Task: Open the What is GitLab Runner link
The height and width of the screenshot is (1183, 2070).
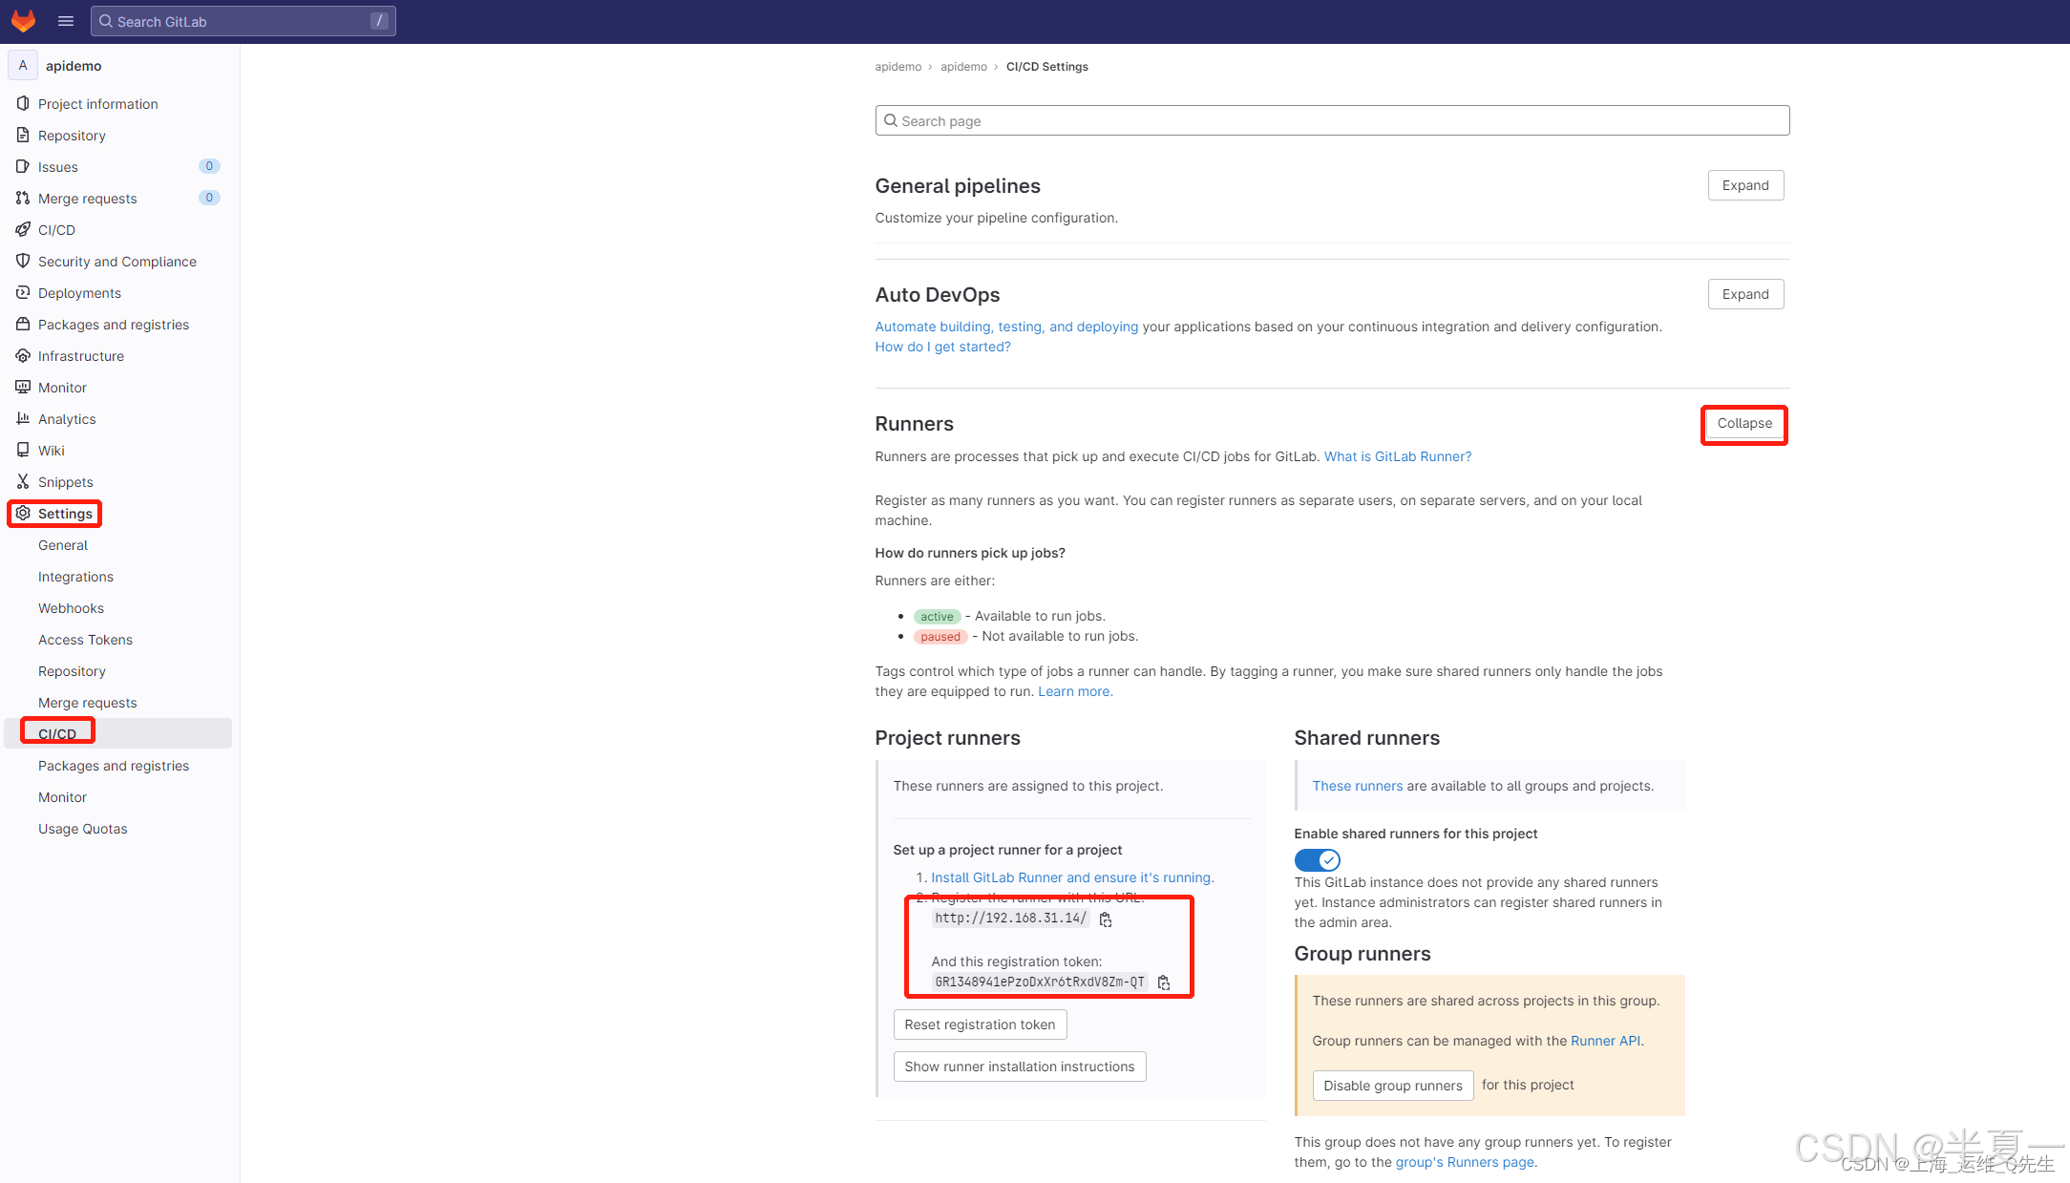Action: click(1398, 456)
